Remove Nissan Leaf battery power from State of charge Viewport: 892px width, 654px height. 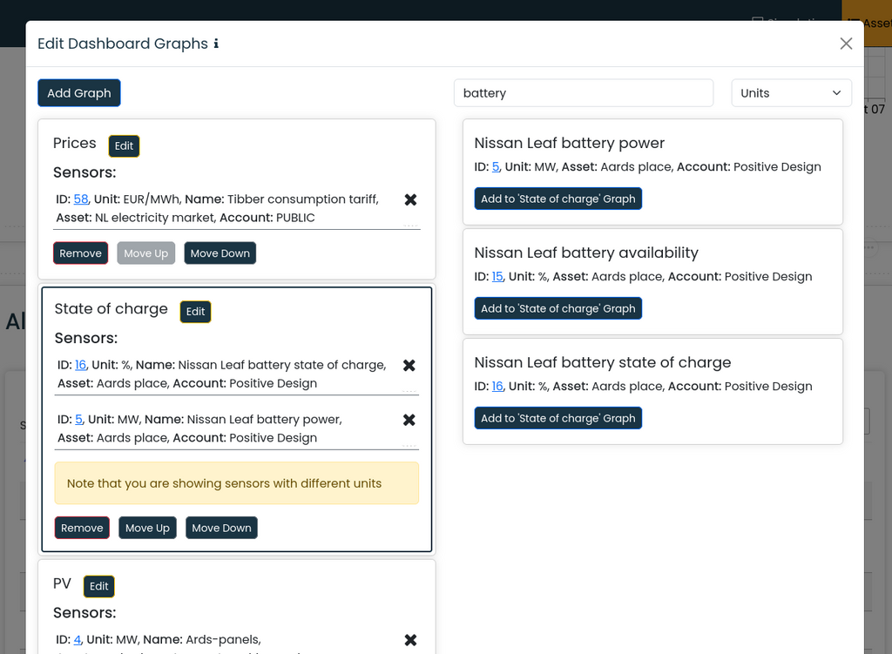[x=409, y=420]
